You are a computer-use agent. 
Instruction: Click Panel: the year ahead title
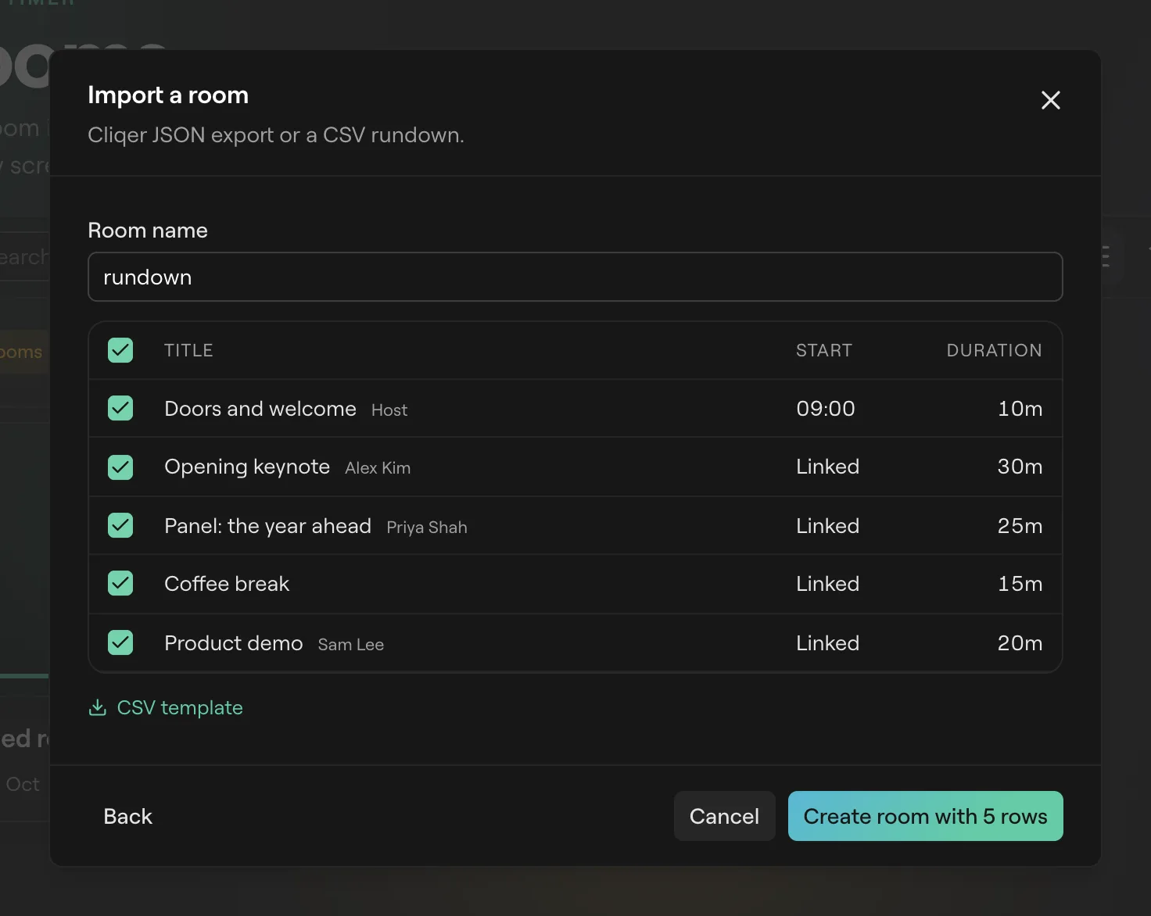(x=267, y=526)
